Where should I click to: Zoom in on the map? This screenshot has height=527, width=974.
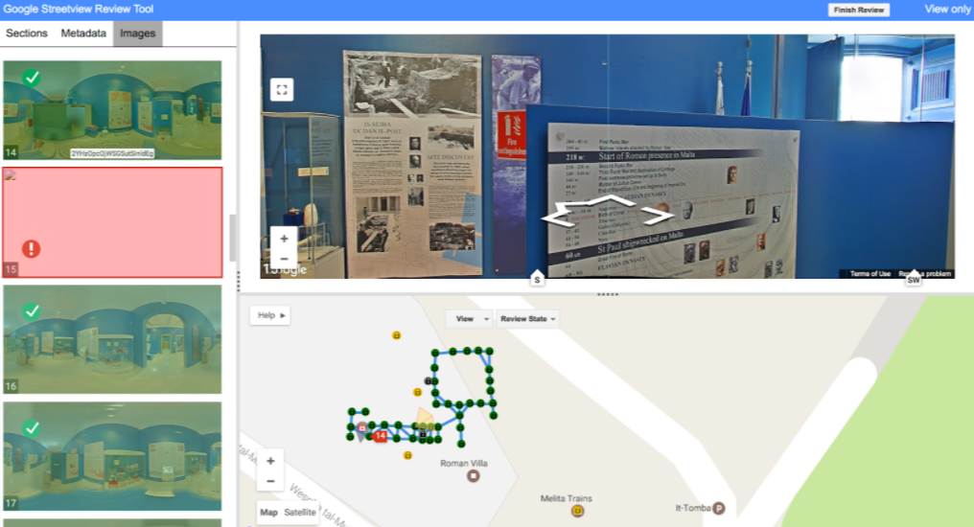tap(270, 461)
